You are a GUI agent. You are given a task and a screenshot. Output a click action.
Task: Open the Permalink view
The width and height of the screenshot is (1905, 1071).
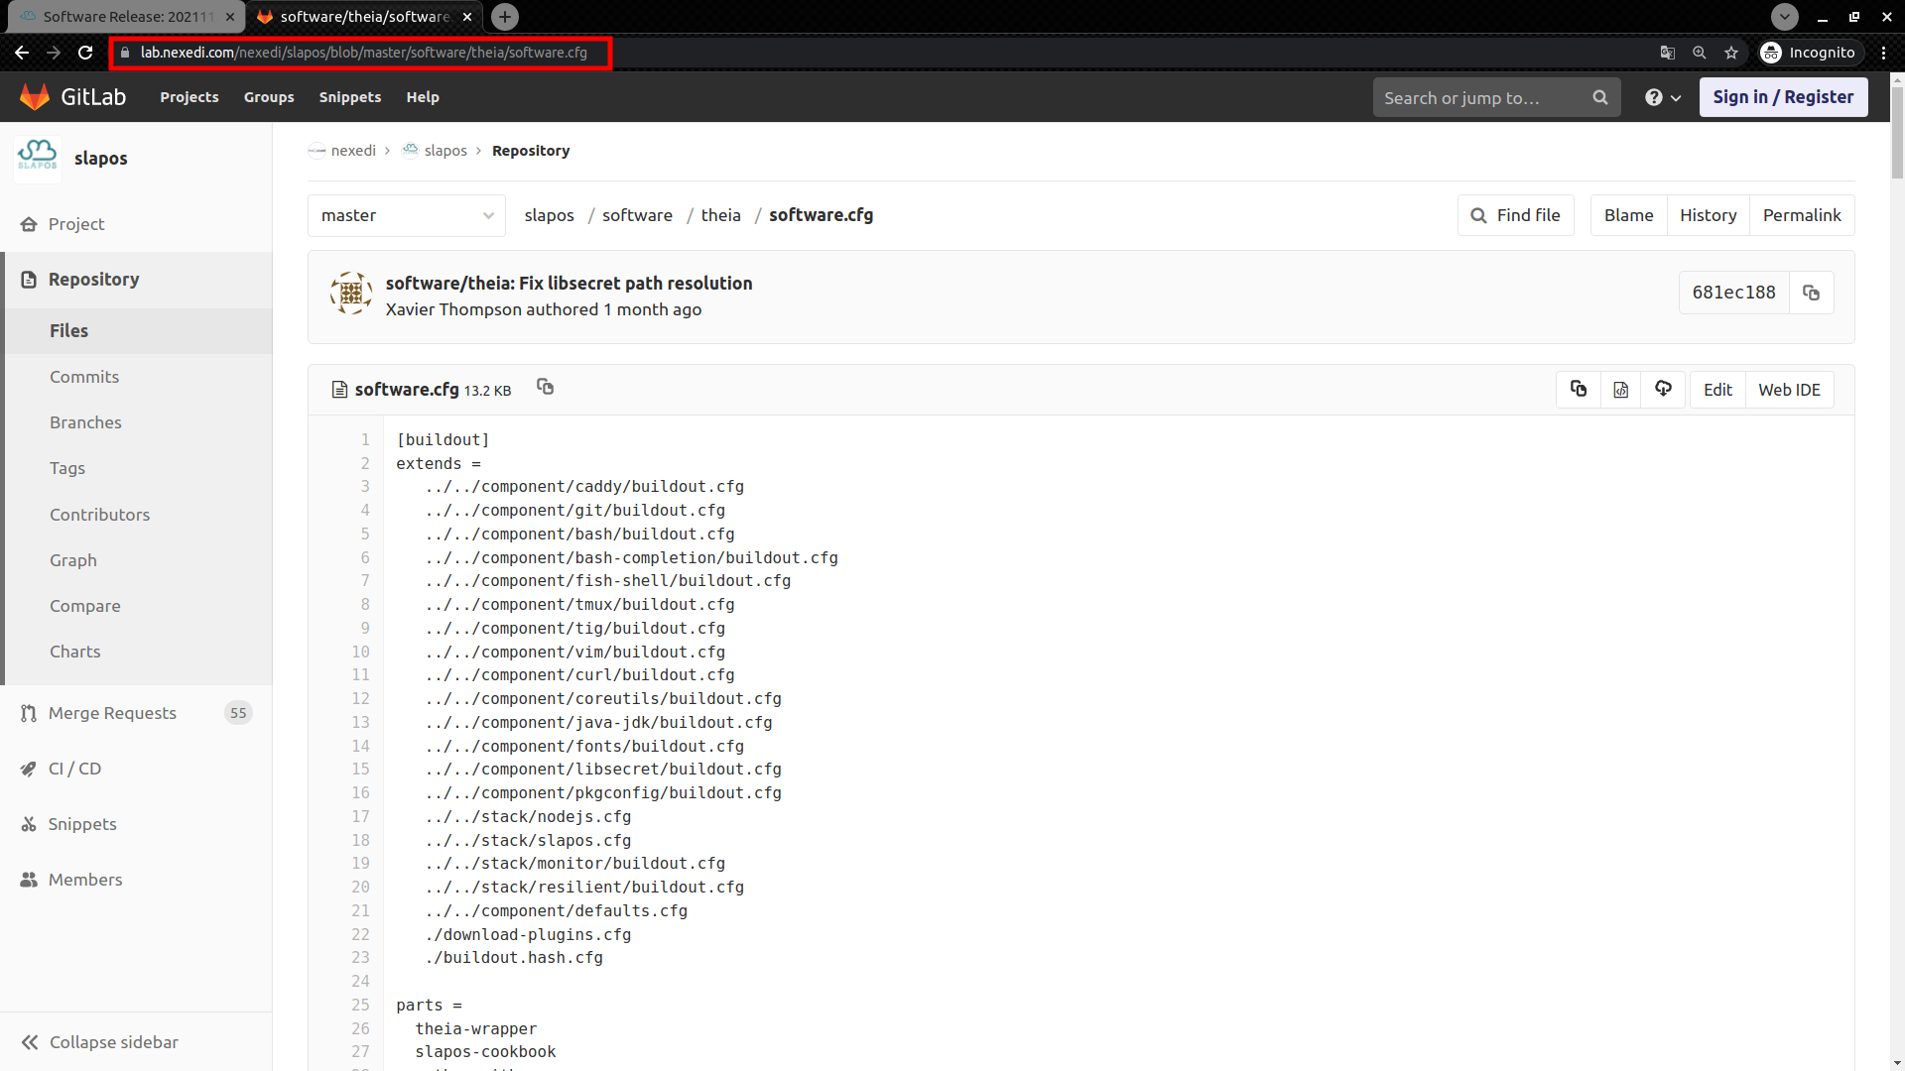click(x=1802, y=214)
